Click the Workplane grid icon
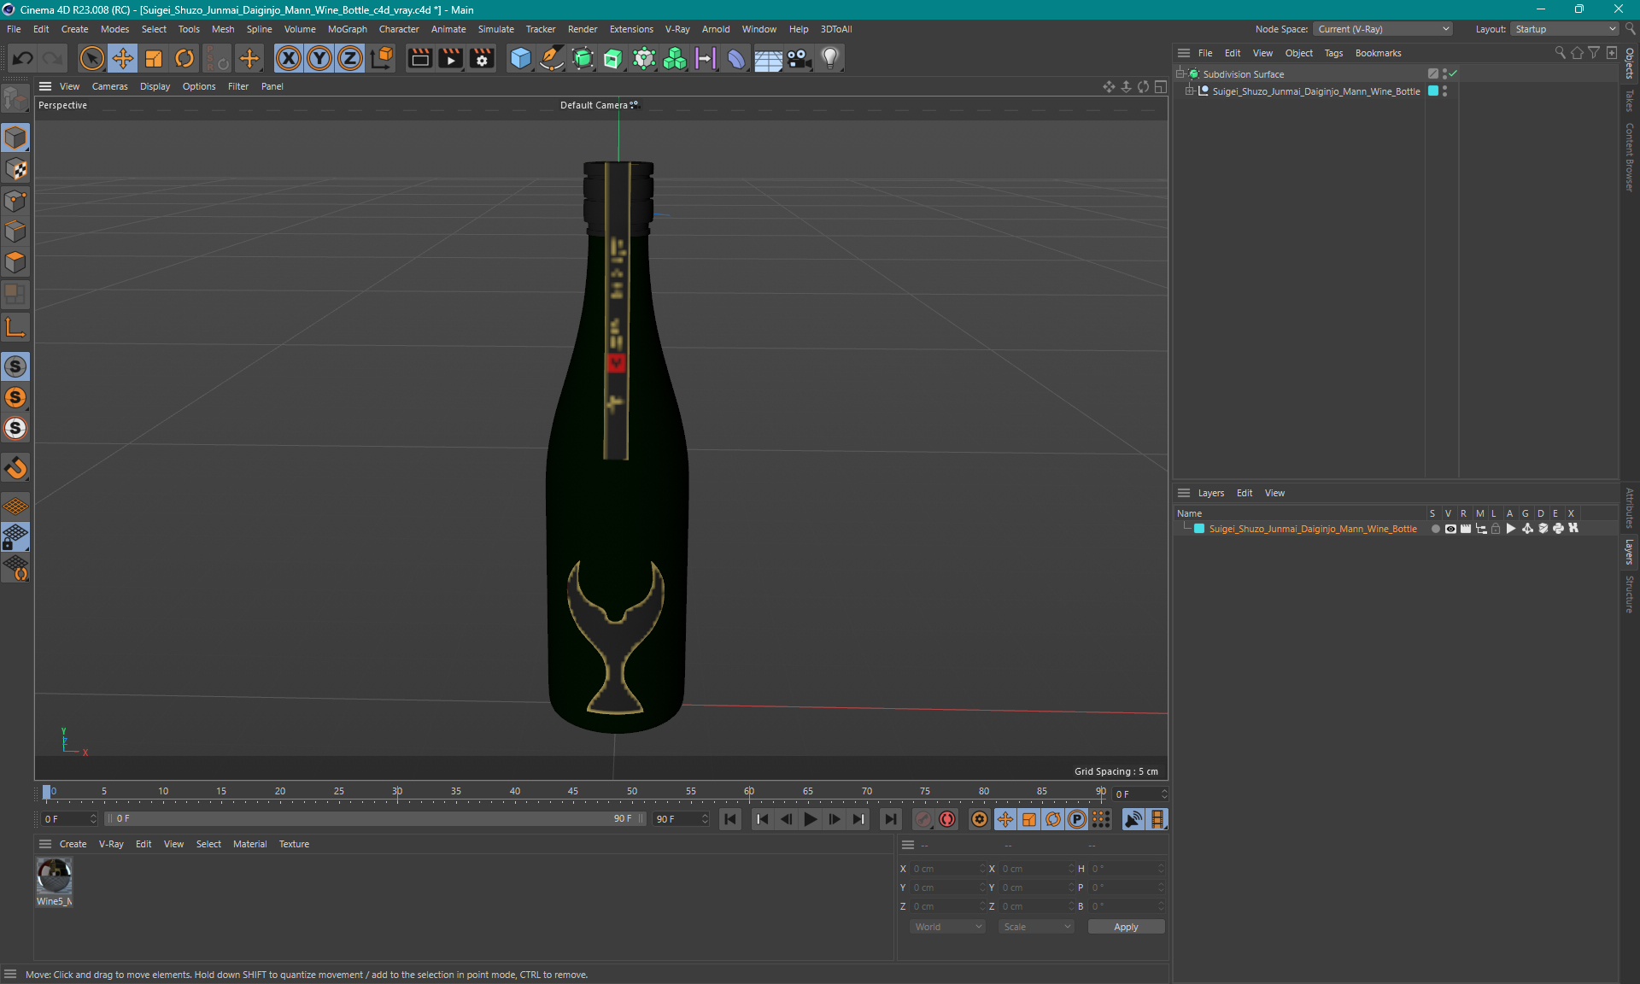This screenshot has width=1640, height=984. [x=15, y=506]
